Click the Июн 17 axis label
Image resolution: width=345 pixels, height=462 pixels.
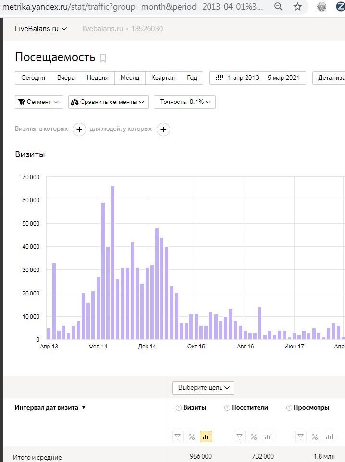click(294, 346)
